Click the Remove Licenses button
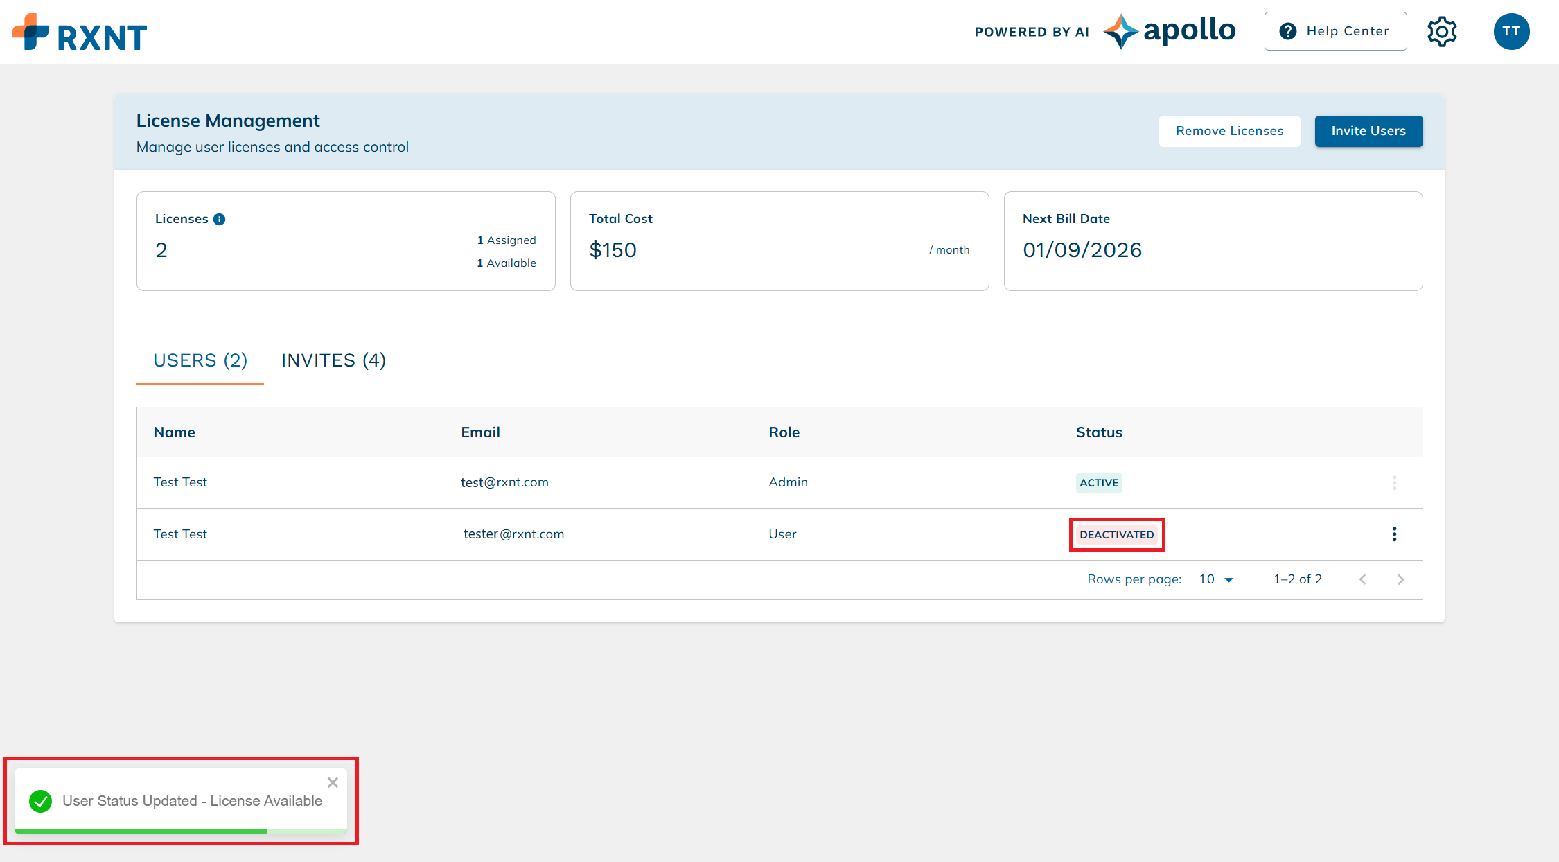 [1229, 131]
